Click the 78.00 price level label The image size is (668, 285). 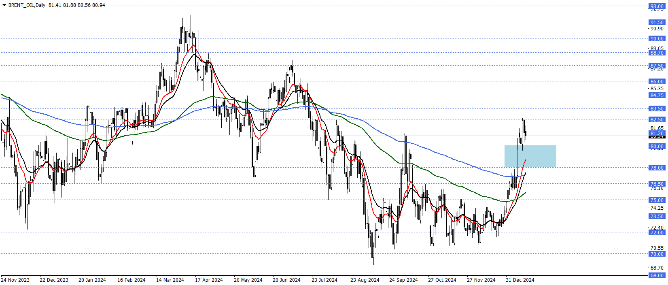pyautogui.click(x=657, y=168)
